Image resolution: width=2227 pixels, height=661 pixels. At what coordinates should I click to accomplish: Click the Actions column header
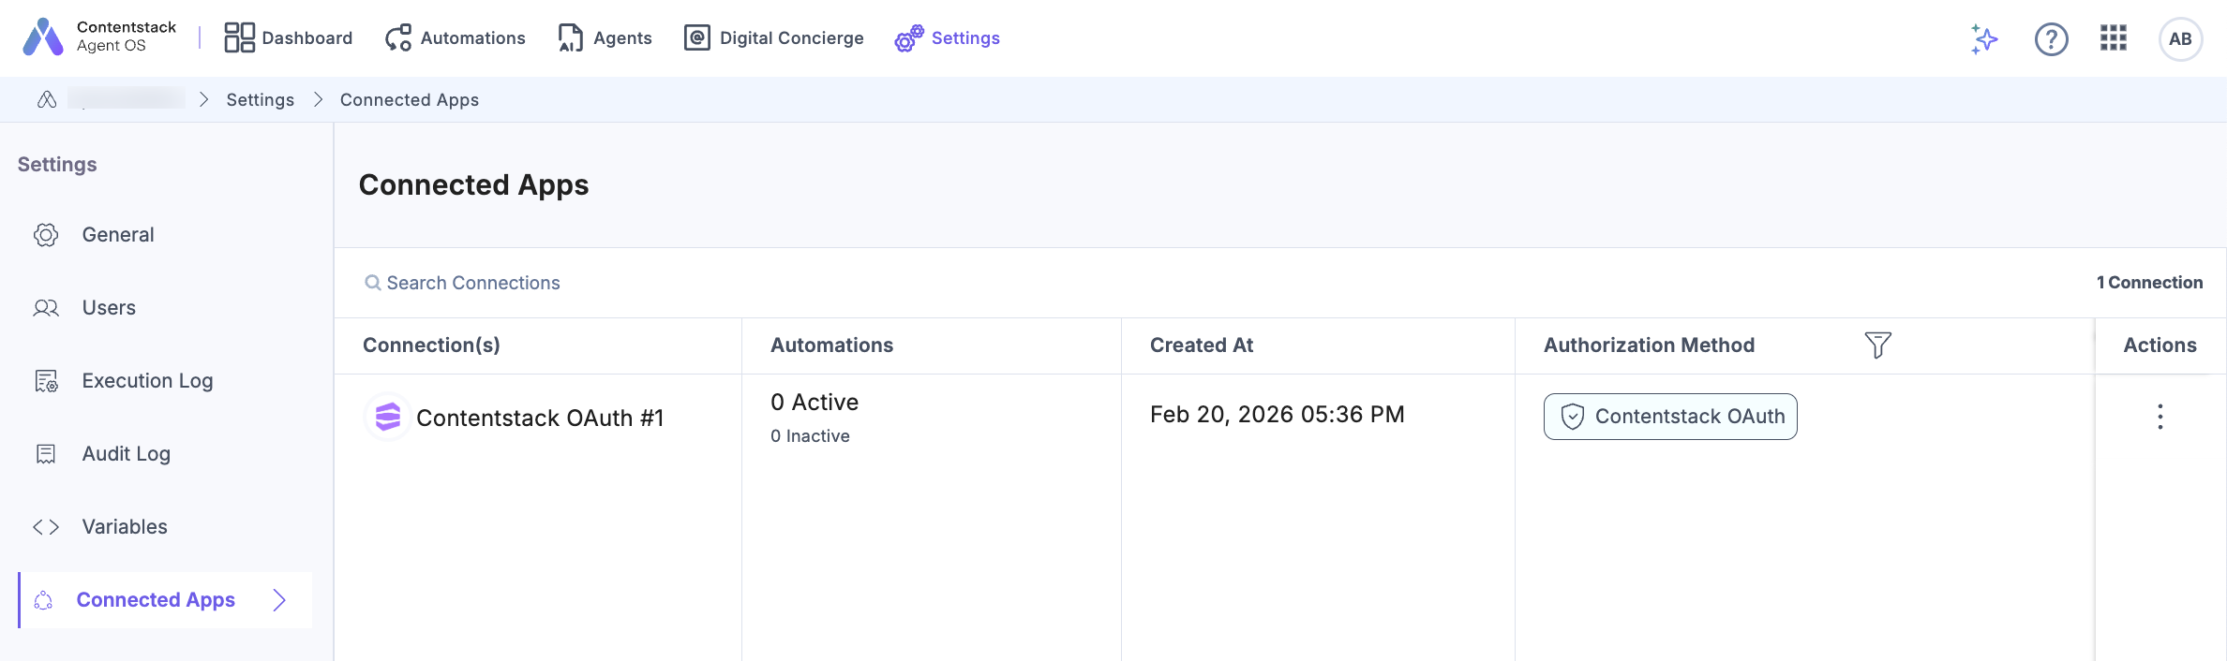(2160, 345)
